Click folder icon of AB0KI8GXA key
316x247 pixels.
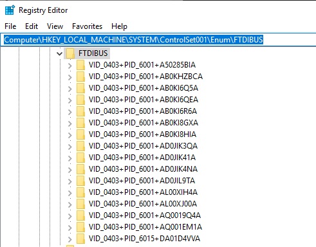pos(80,123)
